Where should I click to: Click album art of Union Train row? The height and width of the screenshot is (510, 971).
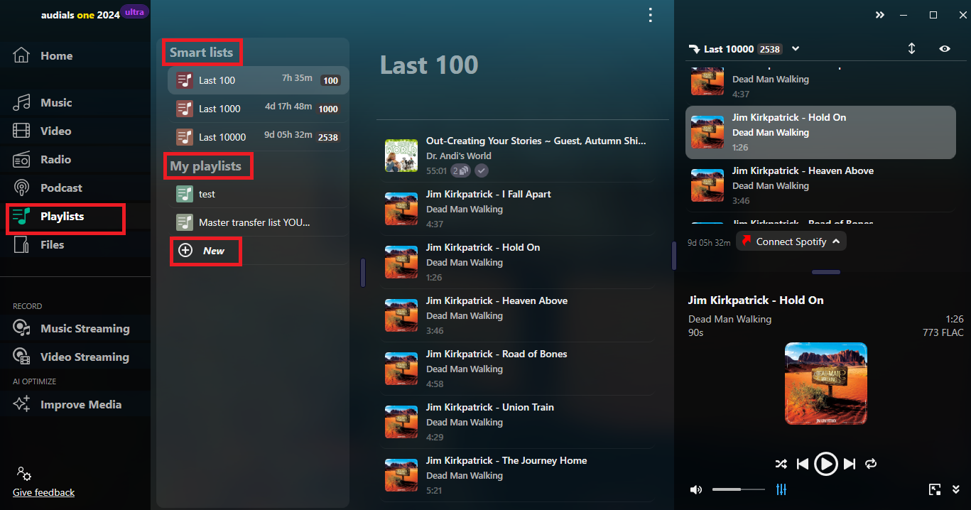[401, 422]
